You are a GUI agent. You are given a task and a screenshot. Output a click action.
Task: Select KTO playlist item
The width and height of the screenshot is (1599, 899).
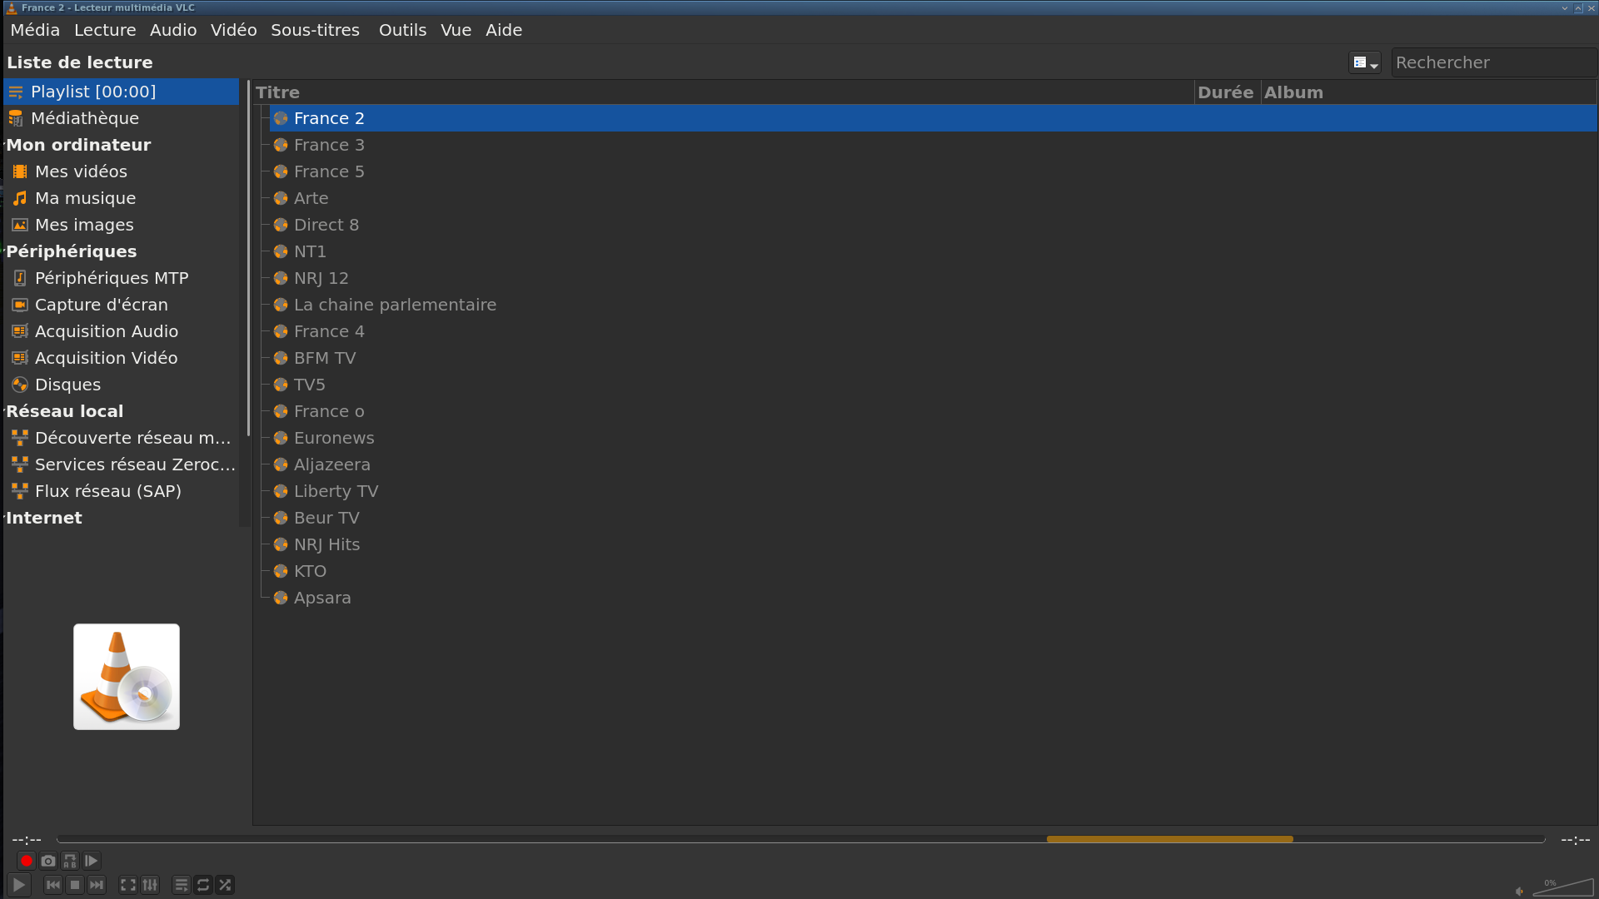pos(933,571)
